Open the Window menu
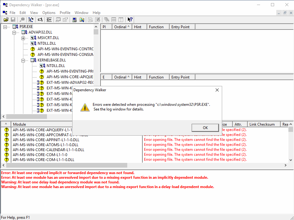 point(82,13)
